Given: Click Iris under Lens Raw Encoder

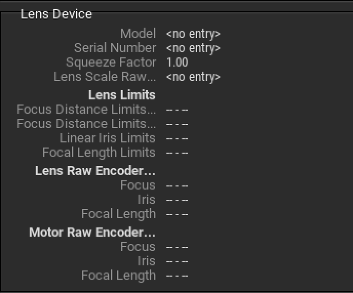Looking at the screenshot, I should click(146, 200).
